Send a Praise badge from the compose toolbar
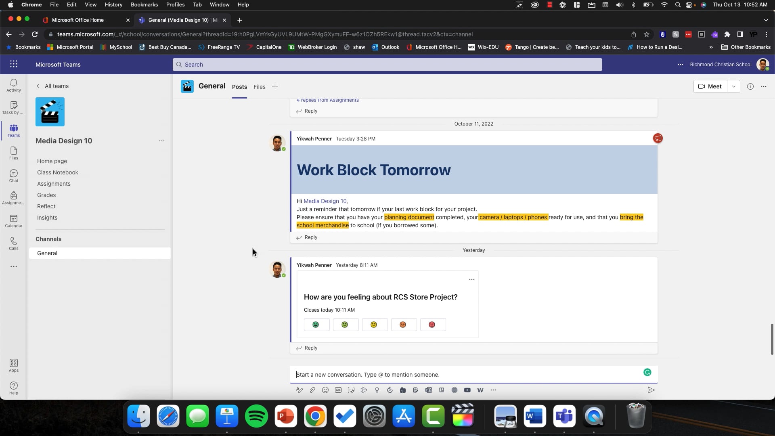775x436 pixels. click(x=377, y=390)
